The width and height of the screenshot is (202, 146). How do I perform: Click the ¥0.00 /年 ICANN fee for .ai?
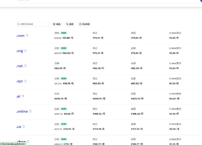[174, 99]
